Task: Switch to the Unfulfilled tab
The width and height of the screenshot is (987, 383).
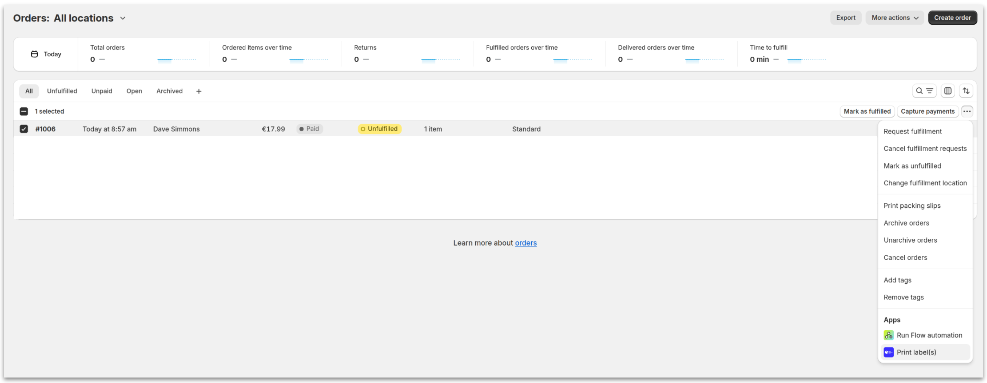Action: point(62,91)
